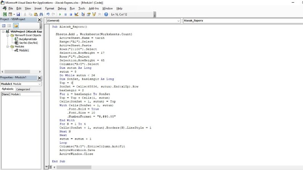The width and height of the screenshot is (303, 170).
Task: Toggle Folders view in Project panel
Action: [x=16, y=26]
